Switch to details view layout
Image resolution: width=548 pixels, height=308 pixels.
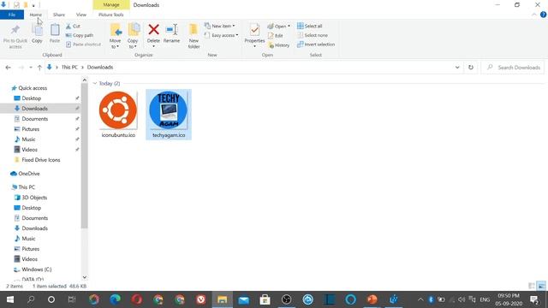point(532,286)
